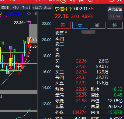This screenshot has width=124, height=119.
Task: Click the 标记 mark button
Action: click(26, 8)
